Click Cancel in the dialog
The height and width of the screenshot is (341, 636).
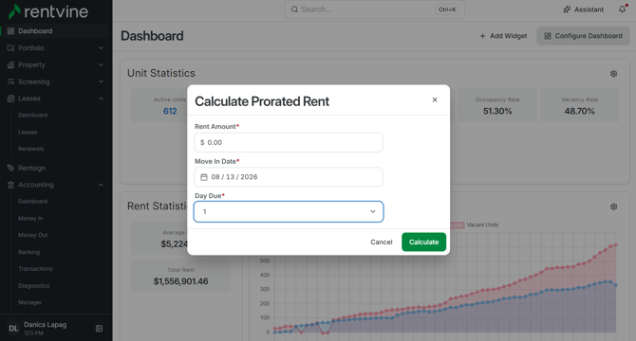pos(382,242)
